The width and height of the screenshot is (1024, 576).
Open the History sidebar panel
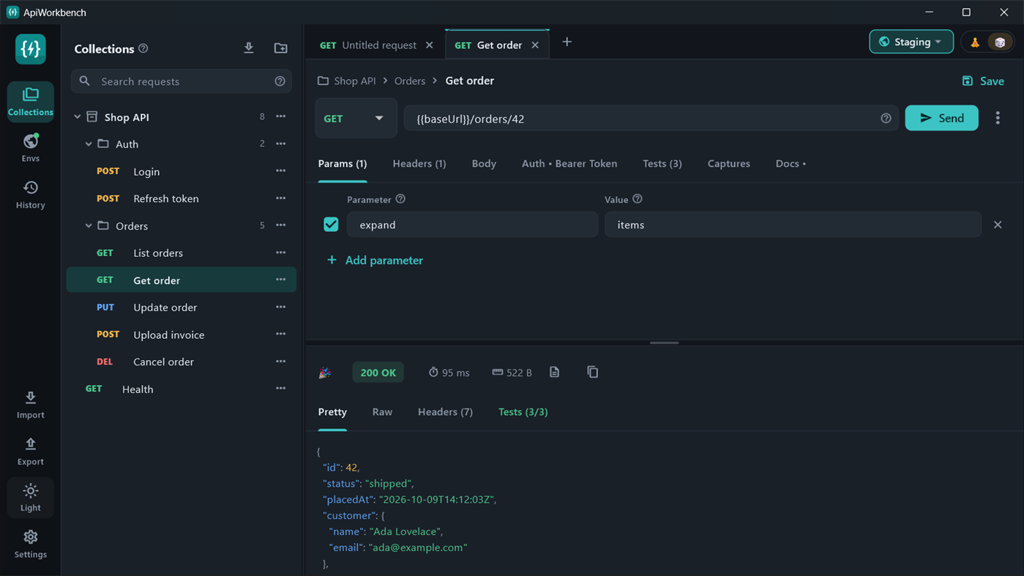30,194
